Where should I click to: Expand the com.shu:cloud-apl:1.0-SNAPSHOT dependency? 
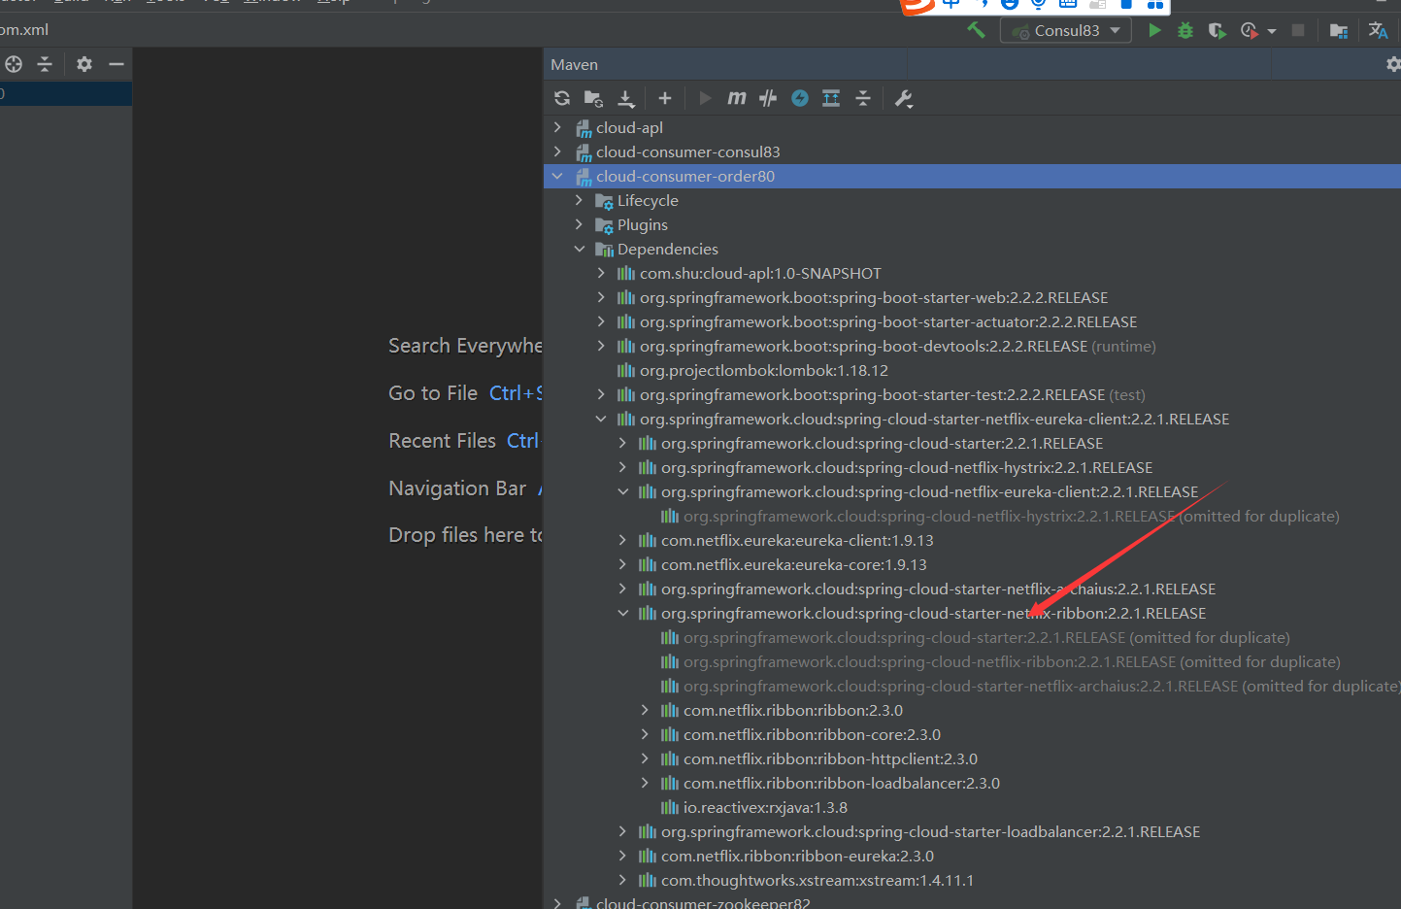[x=601, y=273]
